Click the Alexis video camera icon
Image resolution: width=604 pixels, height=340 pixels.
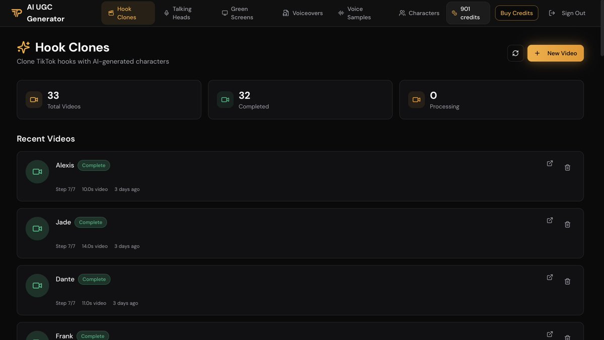tap(37, 172)
